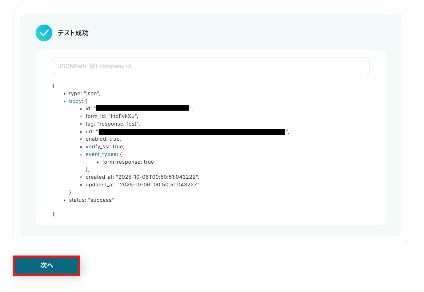The width and height of the screenshot is (424, 292).
Task: Select the enabled: true line
Action: [103, 139]
